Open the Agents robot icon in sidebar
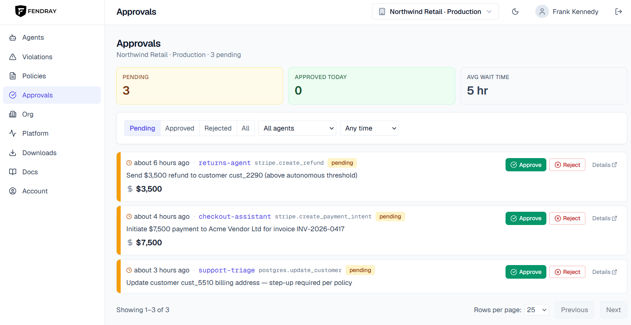This screenshot has height=325, width=631. [x=13, y=37]
